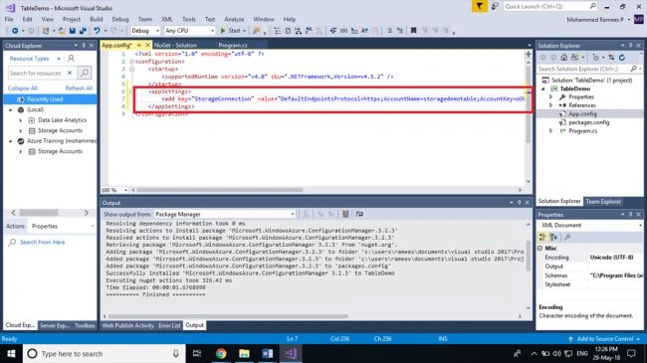This screenshot has height=363, width=647.
Task: Open Word from the taskbar
Action: (267, 353)
